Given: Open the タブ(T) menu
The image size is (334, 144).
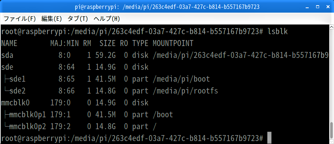Looking at the screenshot, I should [x=77, y=19].
